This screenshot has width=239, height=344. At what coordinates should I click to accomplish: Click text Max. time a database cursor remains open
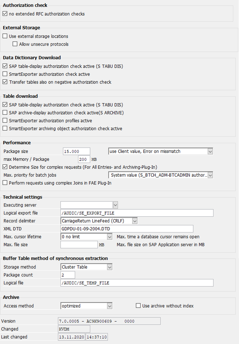pos(158,237)
